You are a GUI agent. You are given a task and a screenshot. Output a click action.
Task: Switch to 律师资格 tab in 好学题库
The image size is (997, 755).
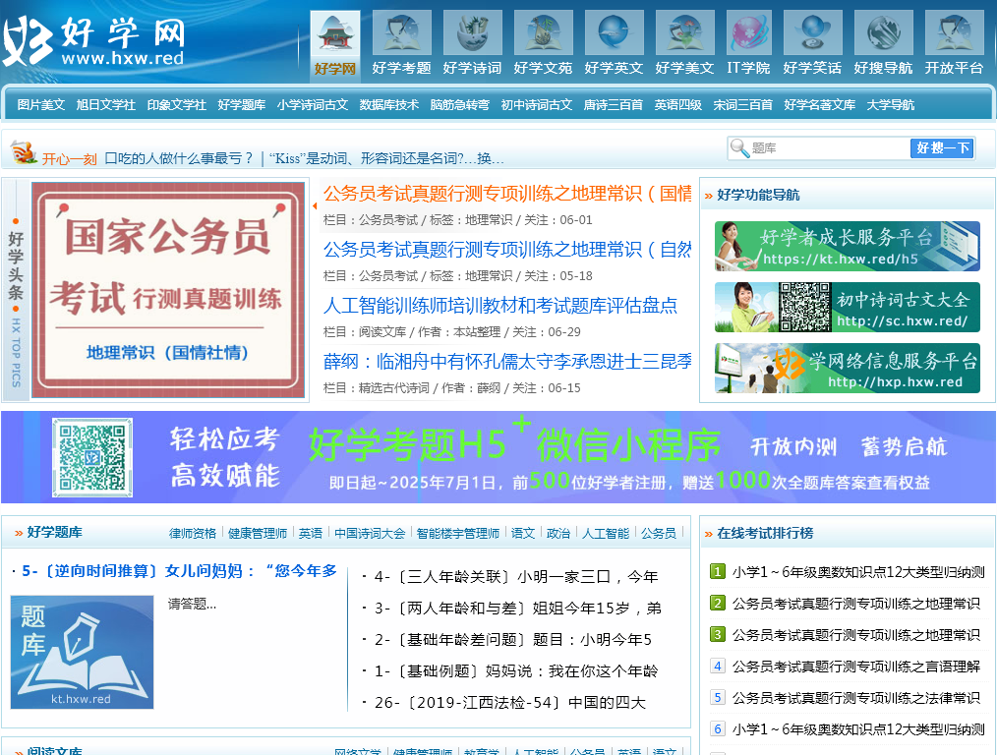pos(193,533)
